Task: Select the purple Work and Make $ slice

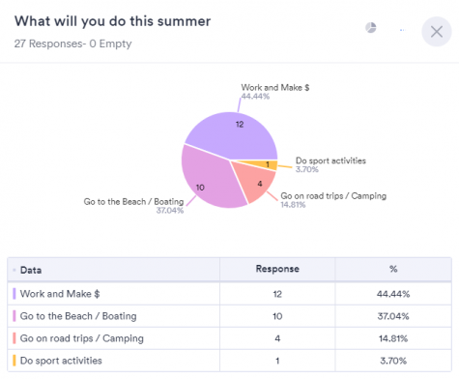Action: point(235,133)
